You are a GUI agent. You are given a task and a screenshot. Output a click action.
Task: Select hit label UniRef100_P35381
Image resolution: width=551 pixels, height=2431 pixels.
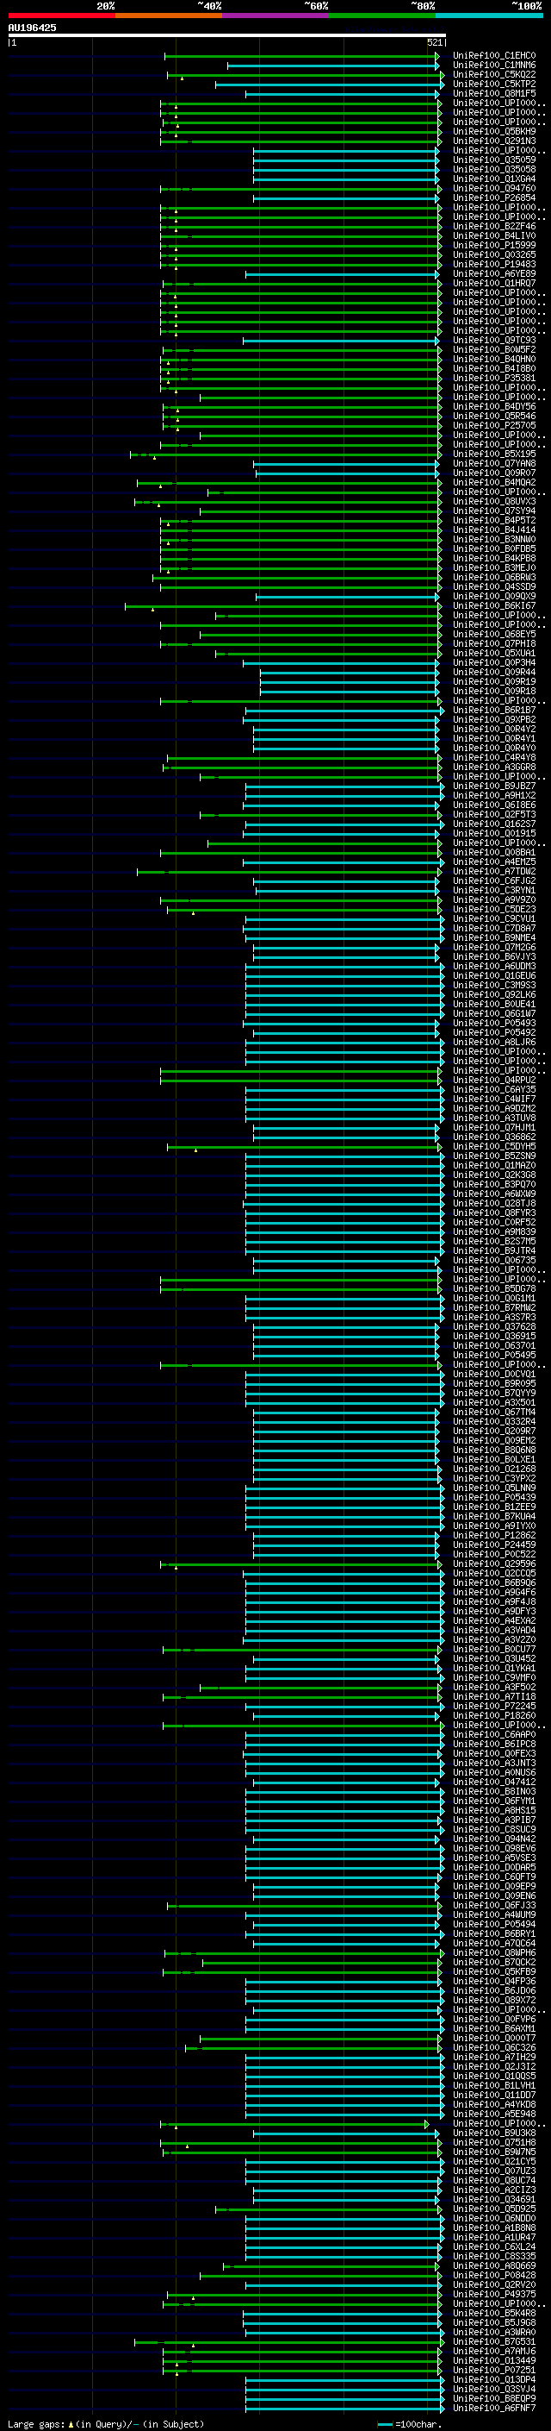click(494, 379)
